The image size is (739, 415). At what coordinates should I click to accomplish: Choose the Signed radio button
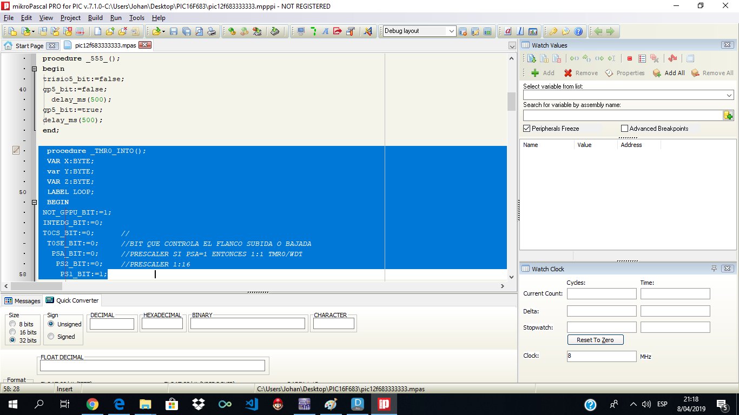(51, 337)
